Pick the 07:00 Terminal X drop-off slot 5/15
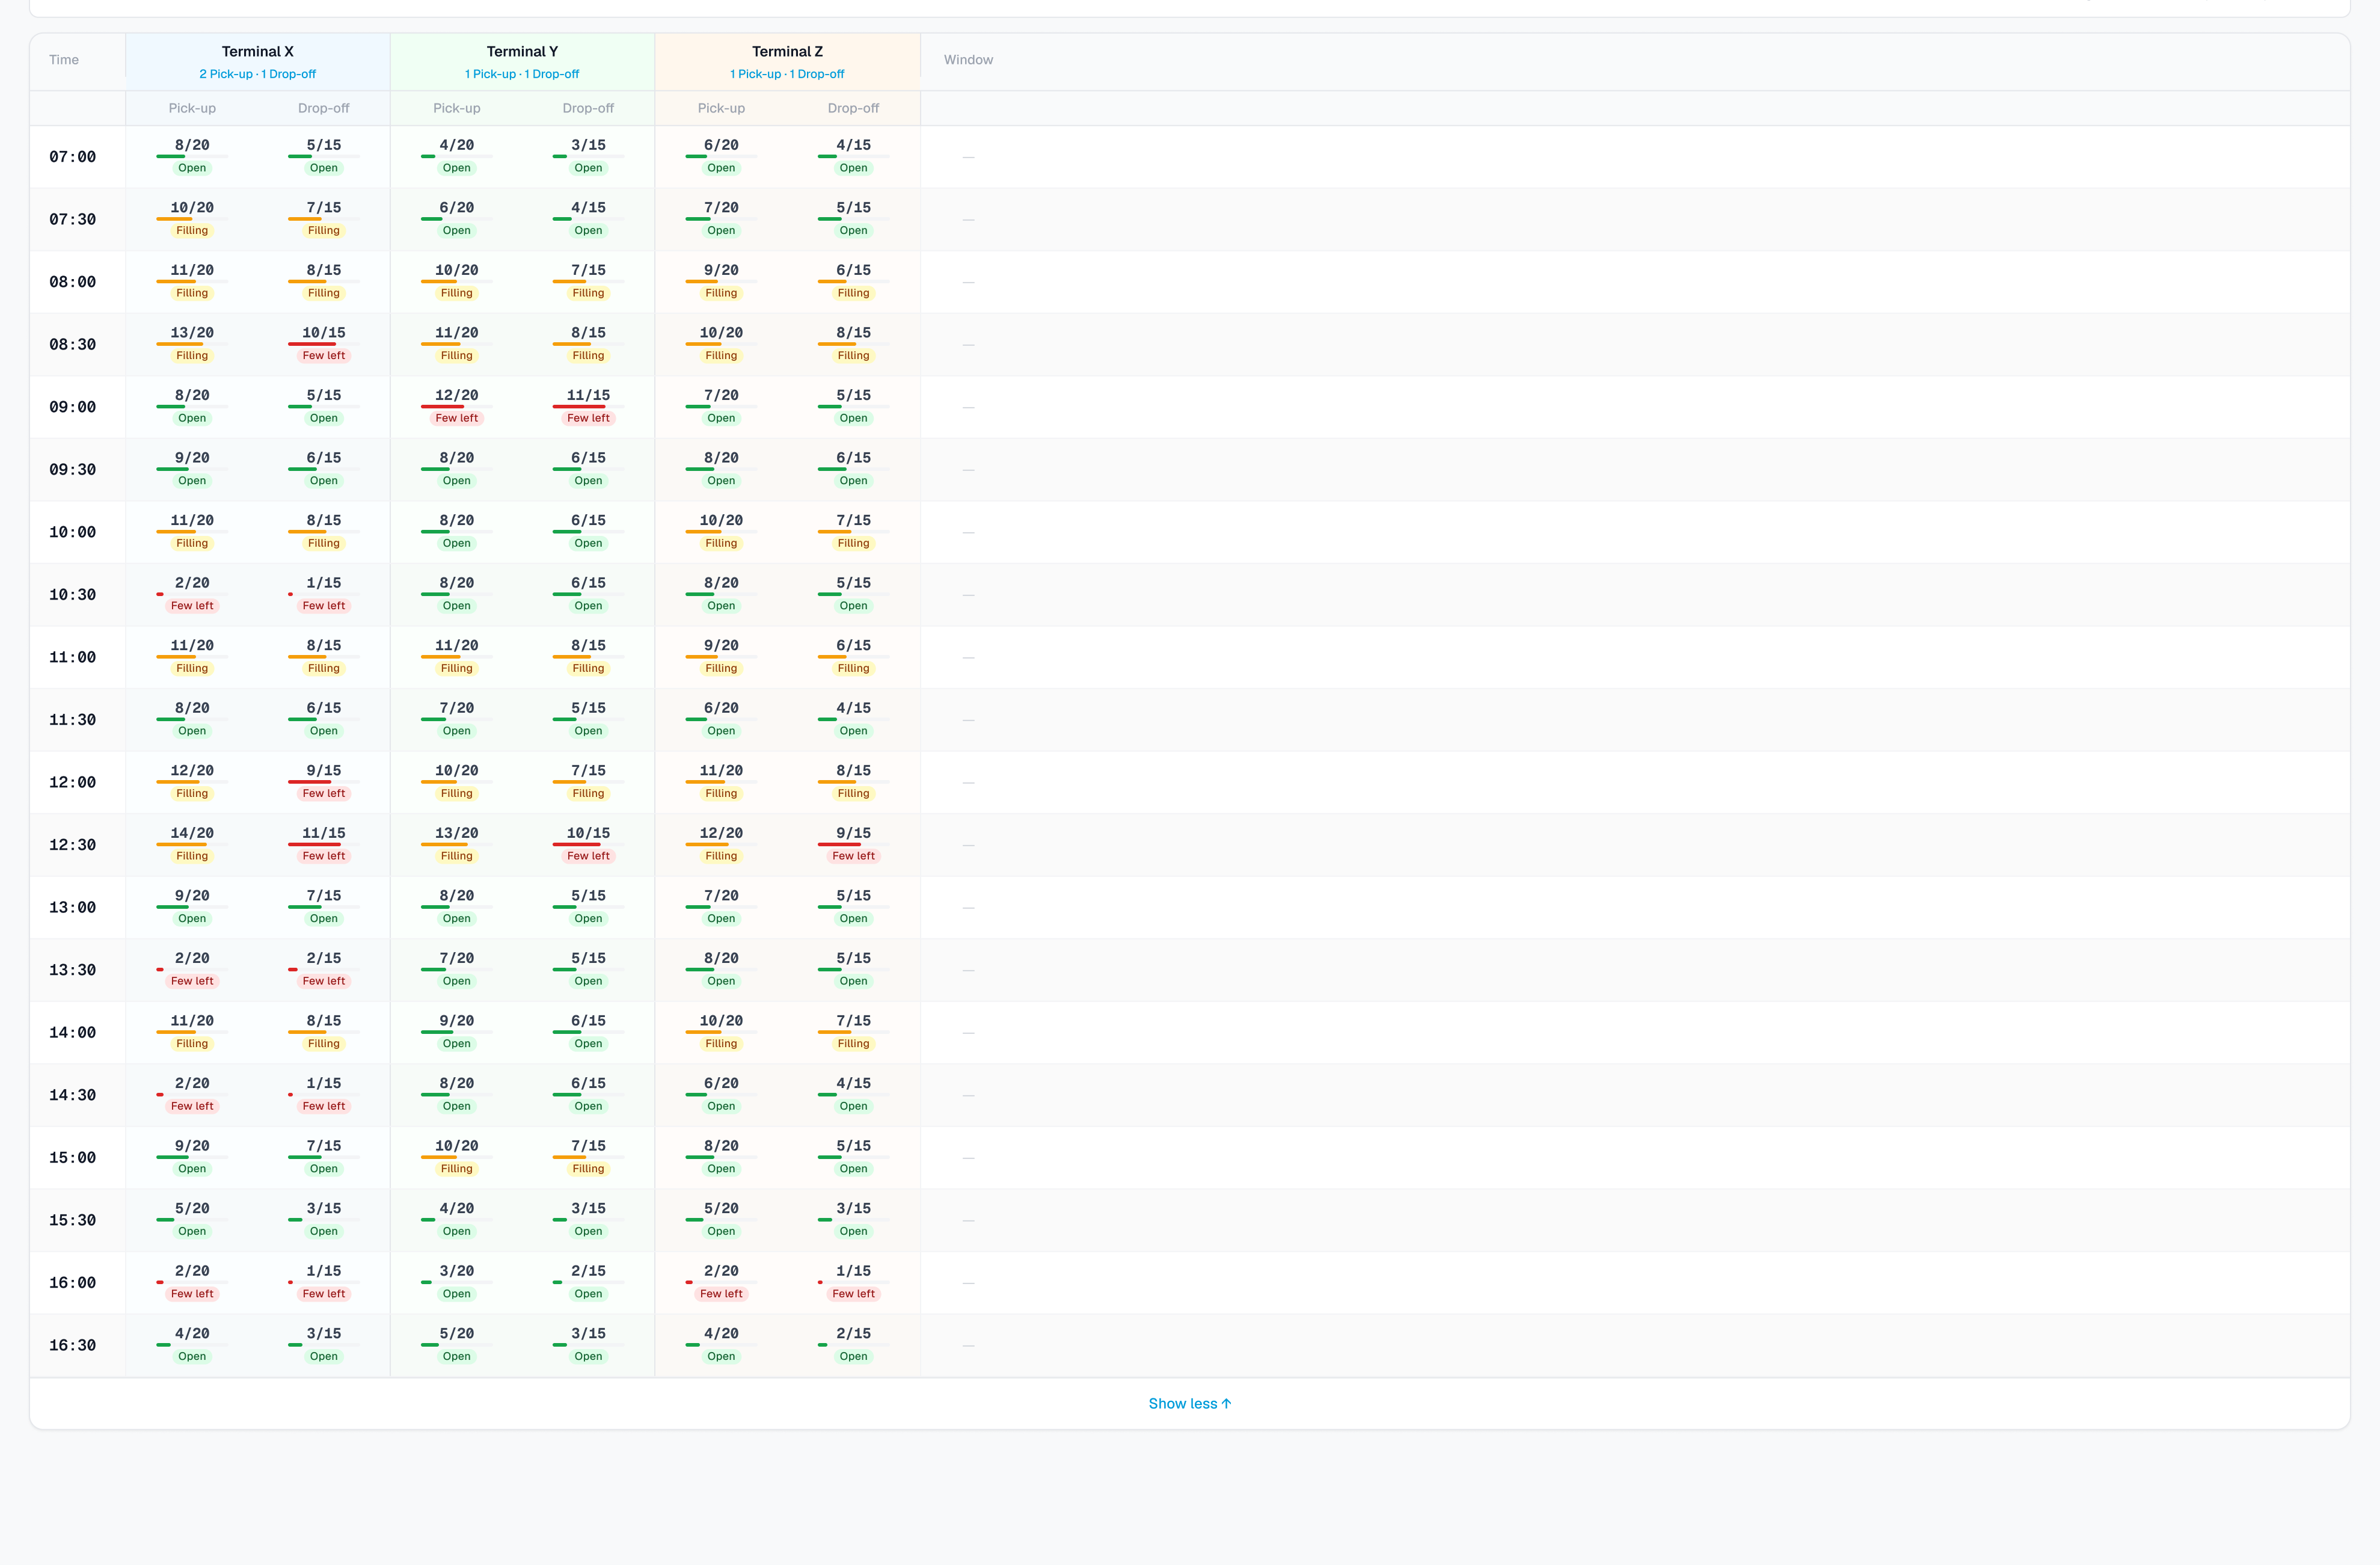The height and width of the screenshot is (1565, 2380). (324, 156)
